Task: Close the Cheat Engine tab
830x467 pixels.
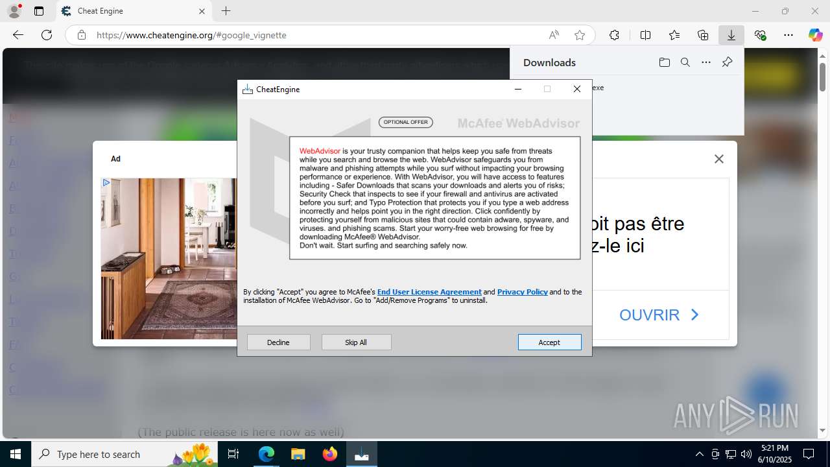Action: 202,11
